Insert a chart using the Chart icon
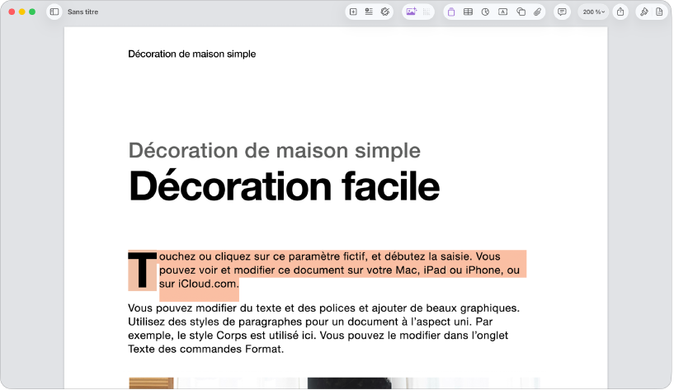The image size is (674, 390). point(485,12)
